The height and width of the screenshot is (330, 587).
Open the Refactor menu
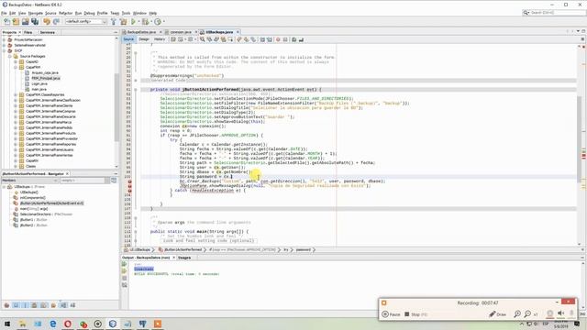65,13
